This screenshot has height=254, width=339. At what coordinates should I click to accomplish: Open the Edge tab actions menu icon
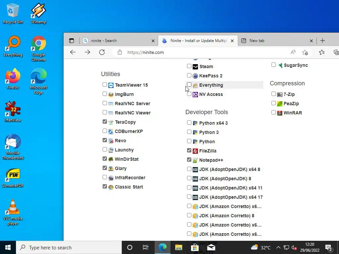pos(72,41)
